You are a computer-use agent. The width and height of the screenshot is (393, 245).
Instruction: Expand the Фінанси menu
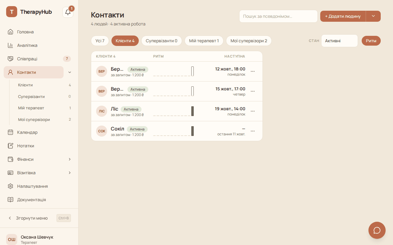70,159
